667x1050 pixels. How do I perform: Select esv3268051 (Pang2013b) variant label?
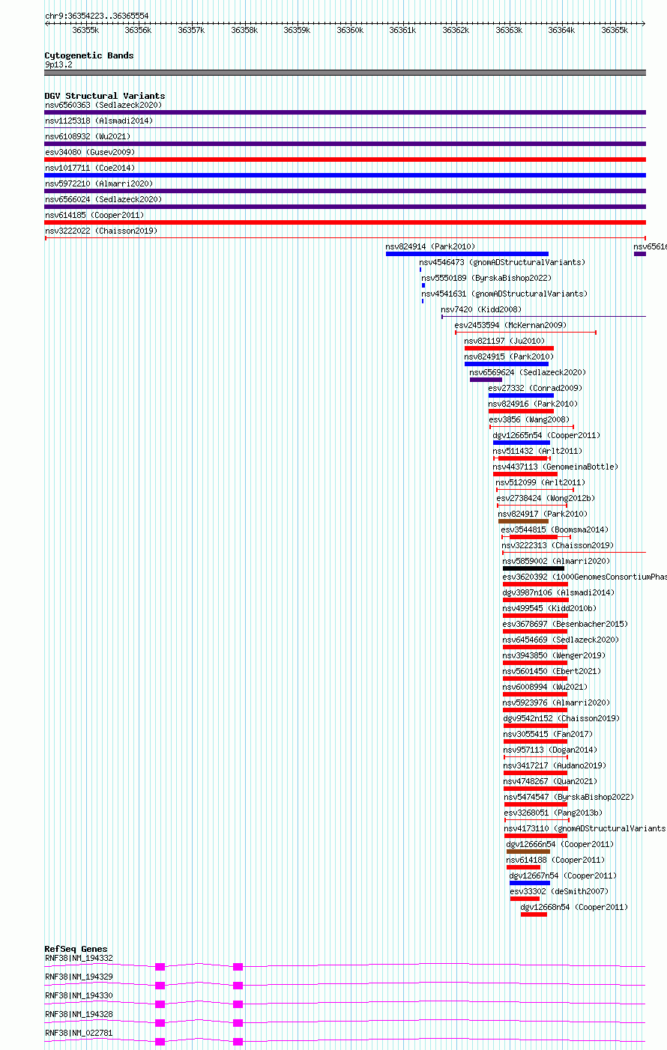click(553, 813)
